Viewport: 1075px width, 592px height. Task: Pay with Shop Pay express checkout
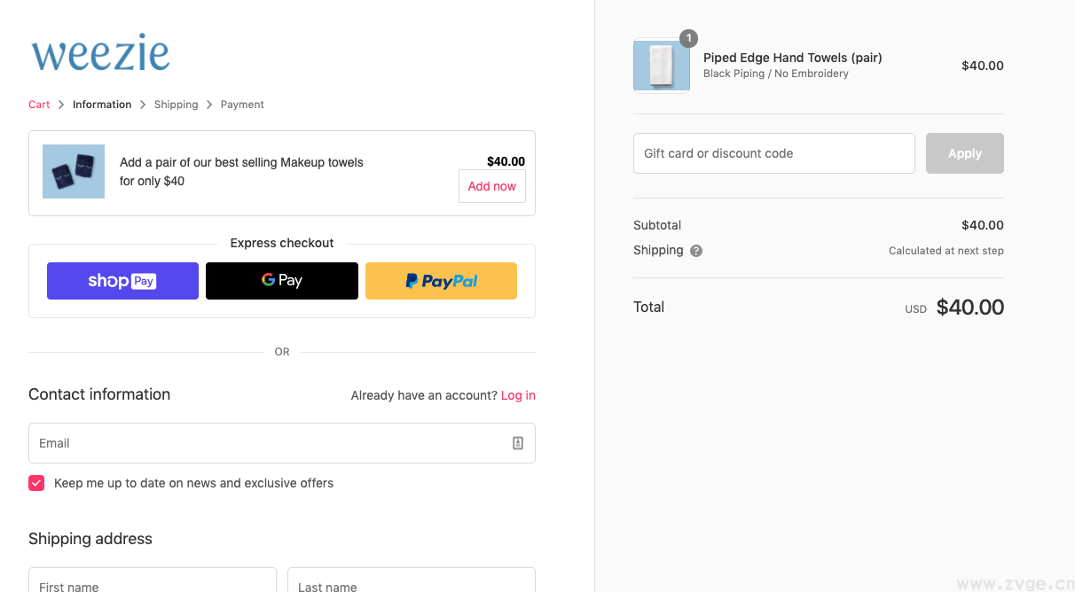(122, 281)
